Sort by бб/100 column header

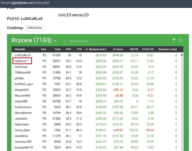coord(134,49)
